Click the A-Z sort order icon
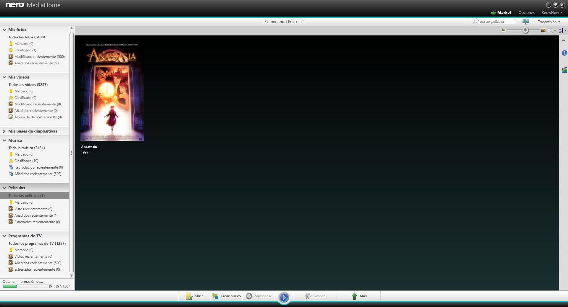Screen dimensions: 568x307 (x=561, y=30)
